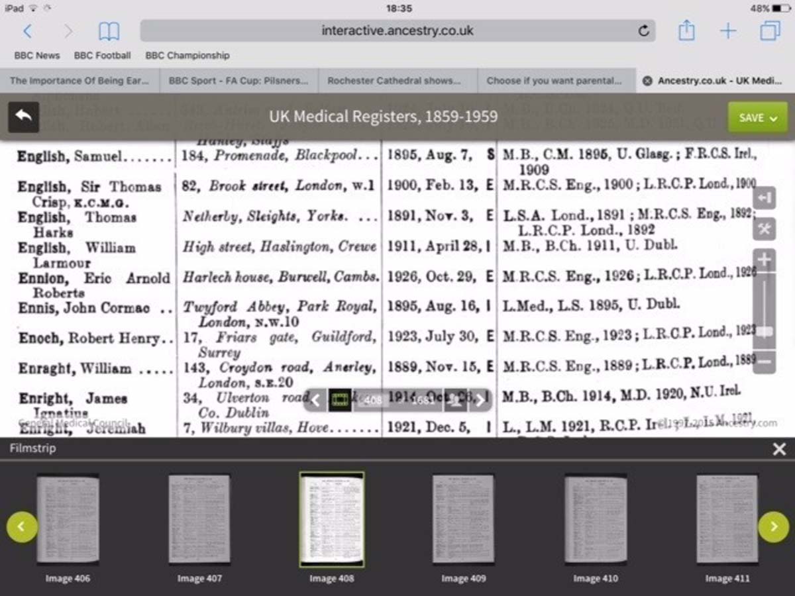
Task: Tap the 18:35 clock in status bar
Action: (399, 9)
